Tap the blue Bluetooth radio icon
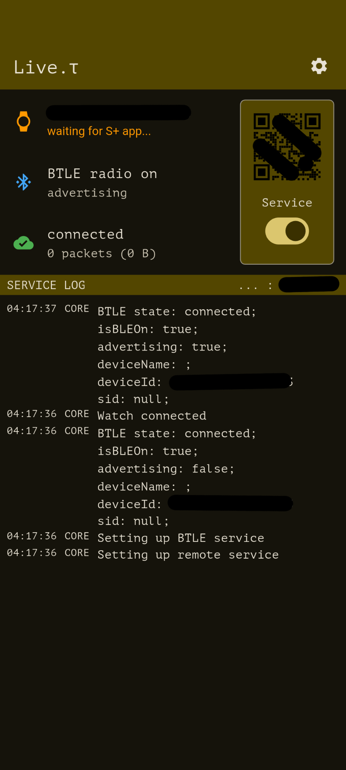 click(24, 182)
